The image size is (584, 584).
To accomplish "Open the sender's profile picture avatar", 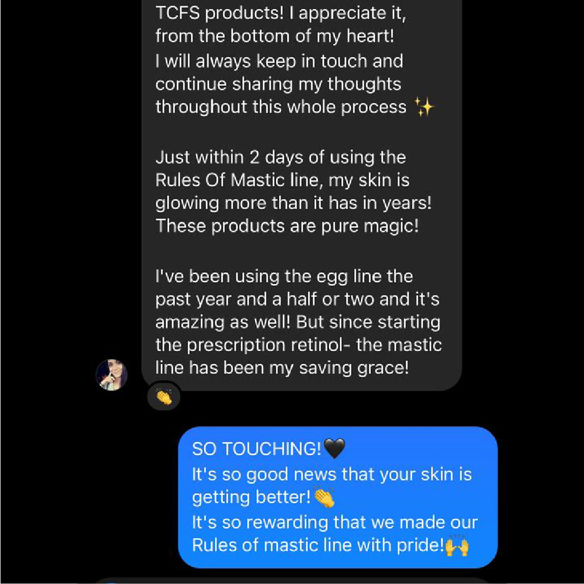I will click(x=112, y=374).
